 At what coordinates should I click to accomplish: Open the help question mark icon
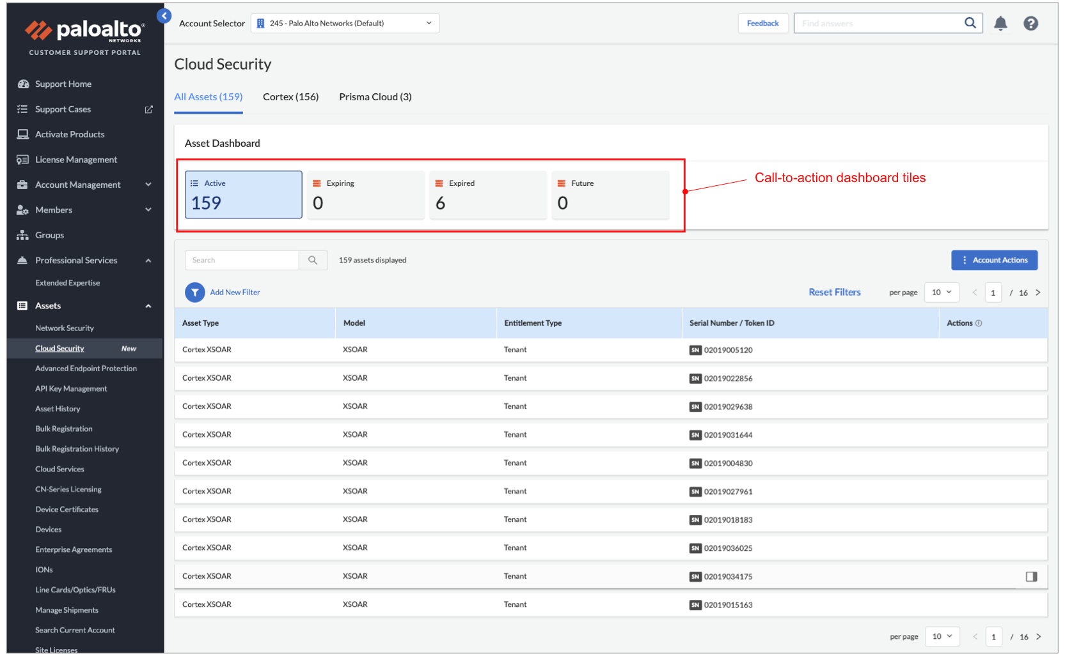(x=1030, y=24)
